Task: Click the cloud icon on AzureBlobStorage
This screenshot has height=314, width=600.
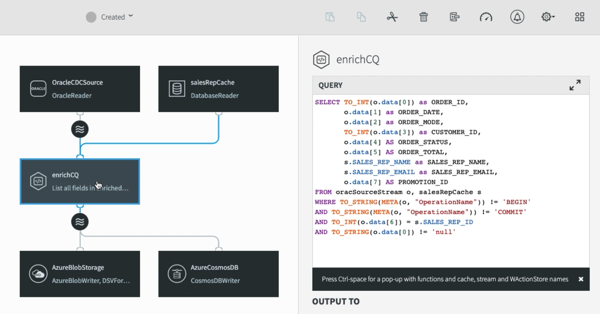Action: (x=38, y=273)
